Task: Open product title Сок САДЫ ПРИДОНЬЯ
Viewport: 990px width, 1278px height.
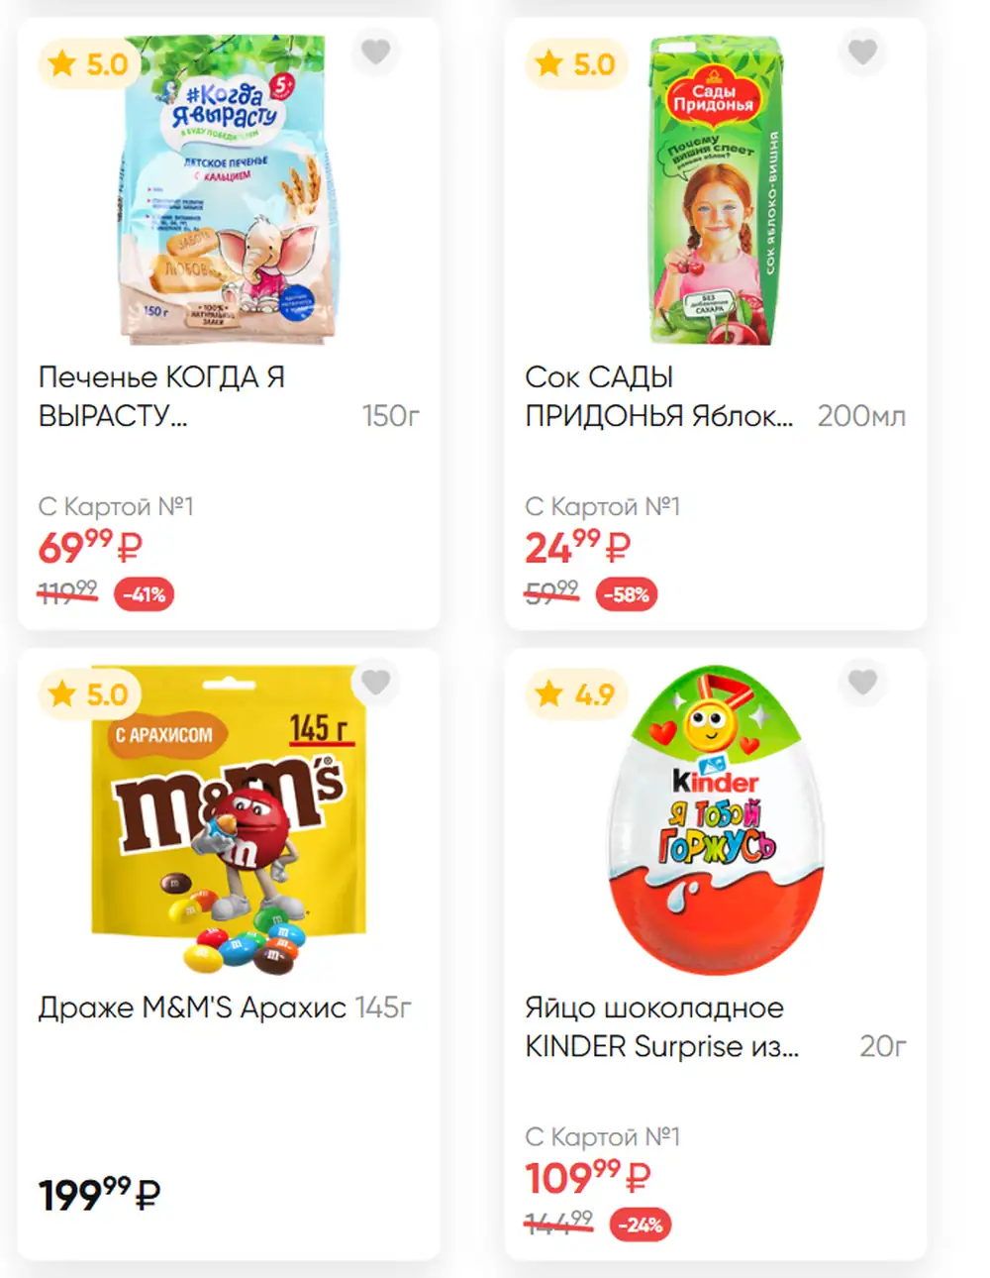Action: pos(658,396)
